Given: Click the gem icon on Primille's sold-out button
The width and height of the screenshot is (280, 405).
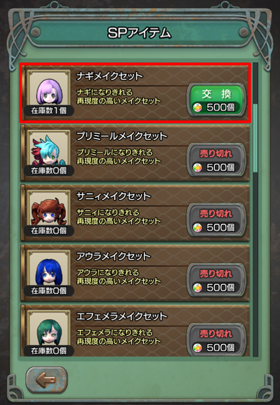Looking at the screenshot, I should click(x=197, y=168).
